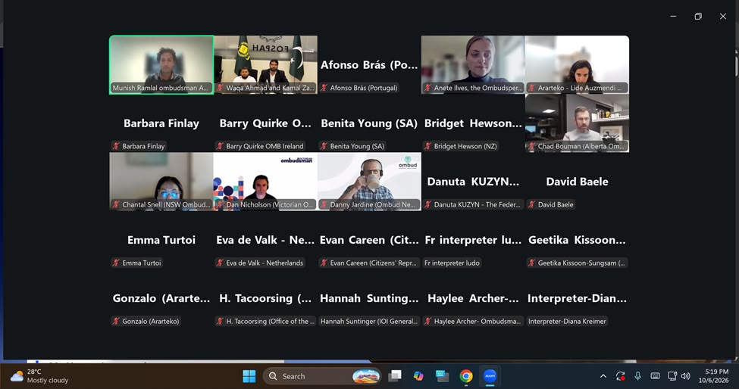Open Copilot from the taskbar

(x=418, y=376)
